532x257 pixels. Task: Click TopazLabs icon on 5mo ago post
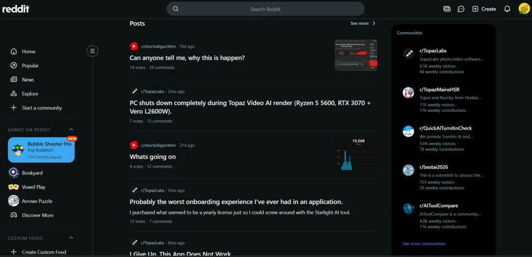point(134,190)
